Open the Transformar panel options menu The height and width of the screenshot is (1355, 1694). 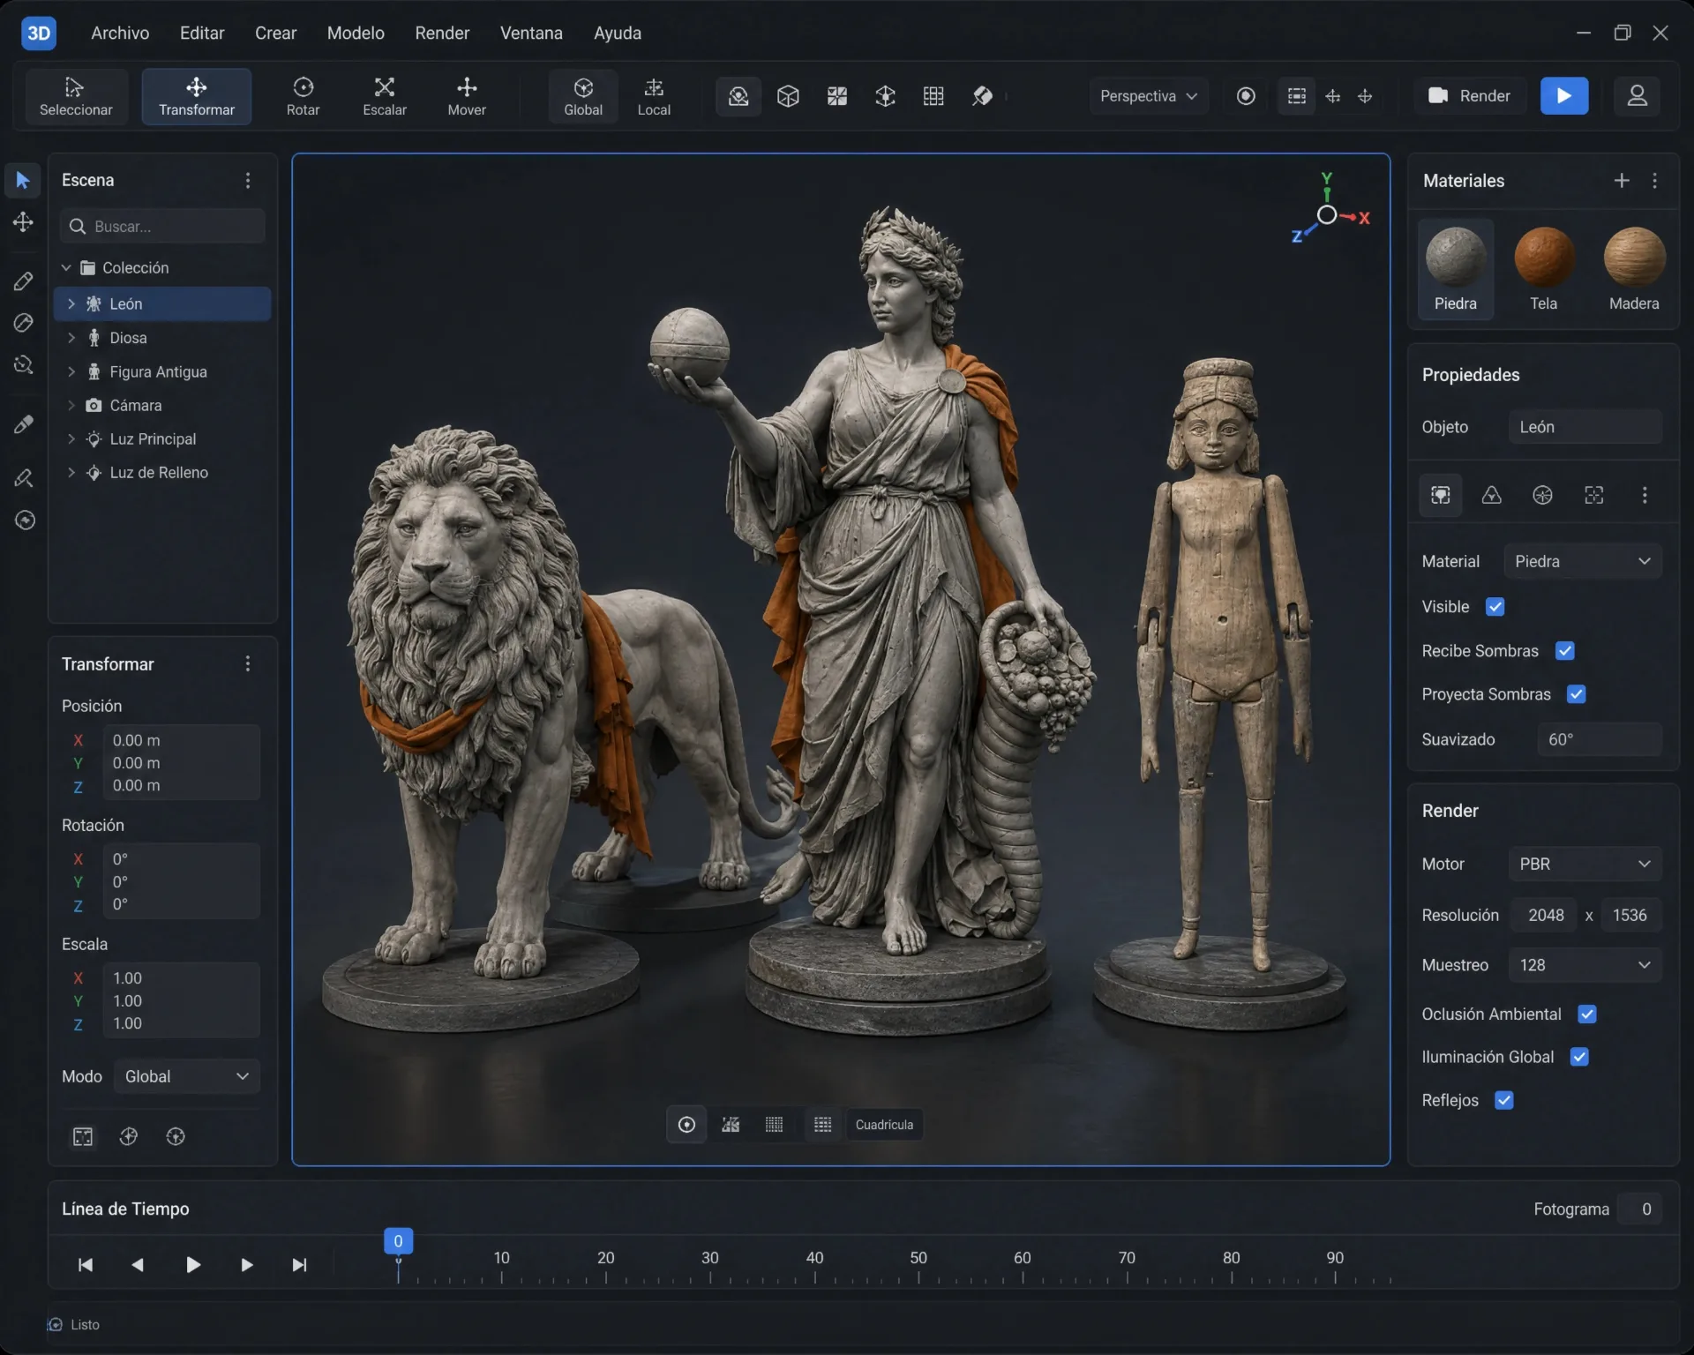pyautogui.click(x=248, y=663)
